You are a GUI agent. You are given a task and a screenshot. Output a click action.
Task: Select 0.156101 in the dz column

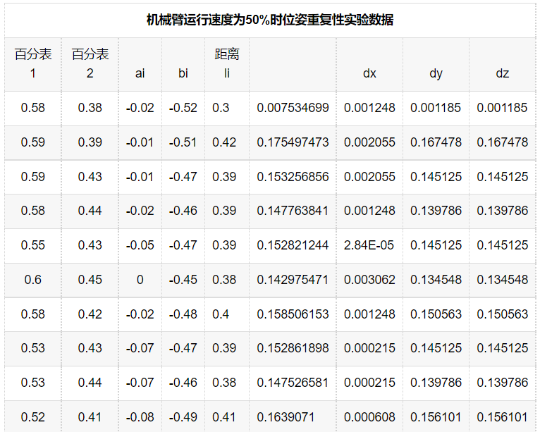(x=502, y=417)
